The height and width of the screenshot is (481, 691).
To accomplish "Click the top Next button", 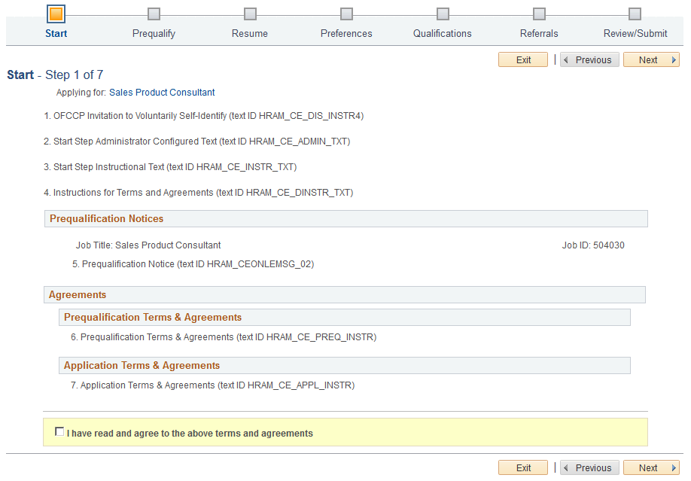I will point(651,59).
